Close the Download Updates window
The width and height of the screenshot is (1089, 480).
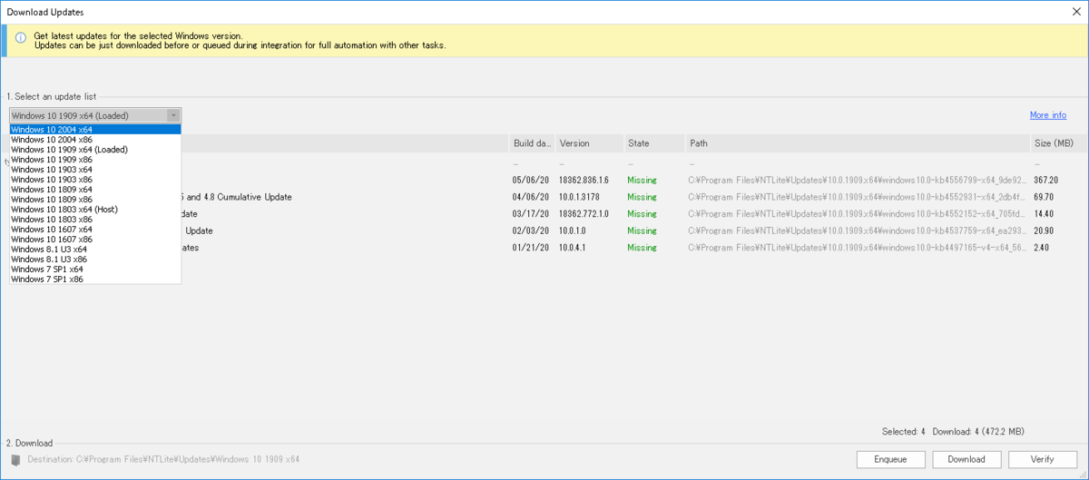(1075, 12)
